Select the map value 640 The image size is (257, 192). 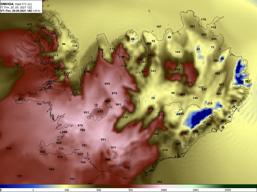[43, 28]
